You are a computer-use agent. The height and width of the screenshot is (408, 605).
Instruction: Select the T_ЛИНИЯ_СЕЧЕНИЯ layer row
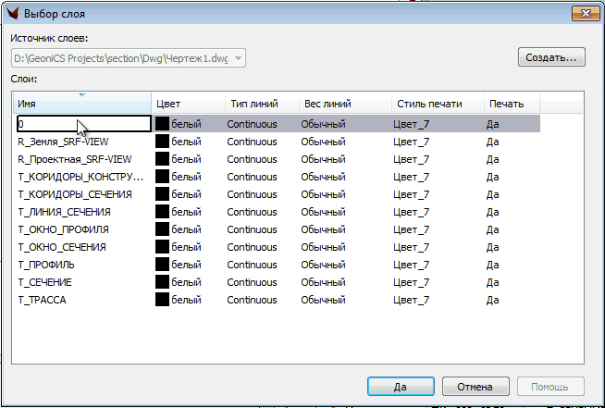(64, 212)
